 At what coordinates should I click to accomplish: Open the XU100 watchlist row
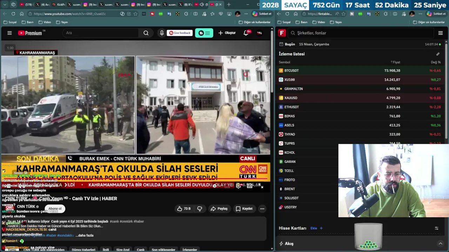click(360, 80)
